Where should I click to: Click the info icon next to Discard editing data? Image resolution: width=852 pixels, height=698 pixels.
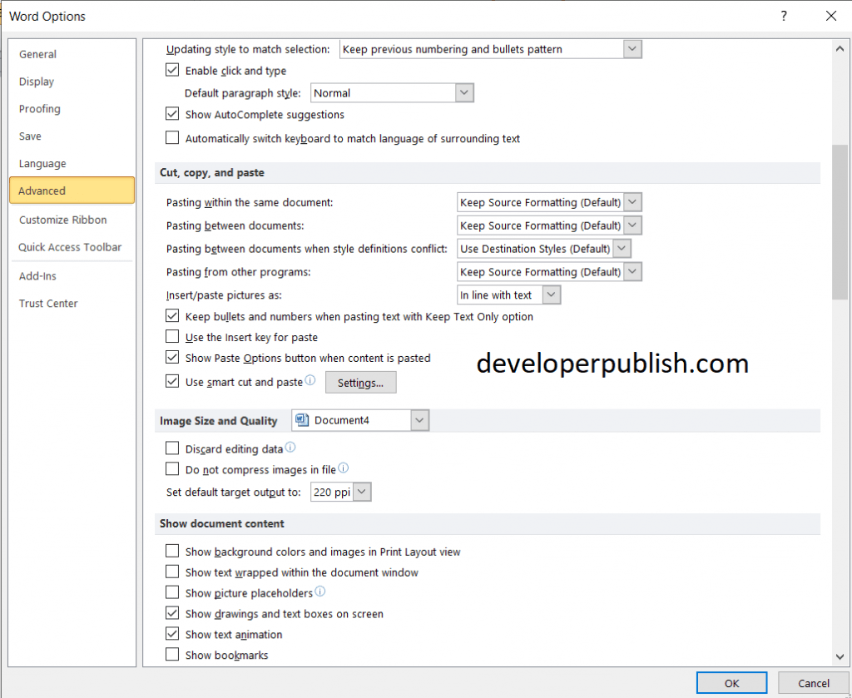(290, 446)
